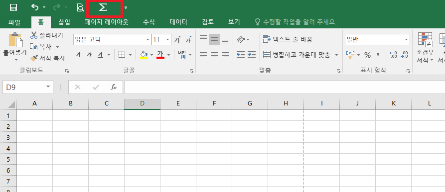The width and height of the screenshot is (445, 192).
Task: Click the percent style icon
Action: click(368, 55)
